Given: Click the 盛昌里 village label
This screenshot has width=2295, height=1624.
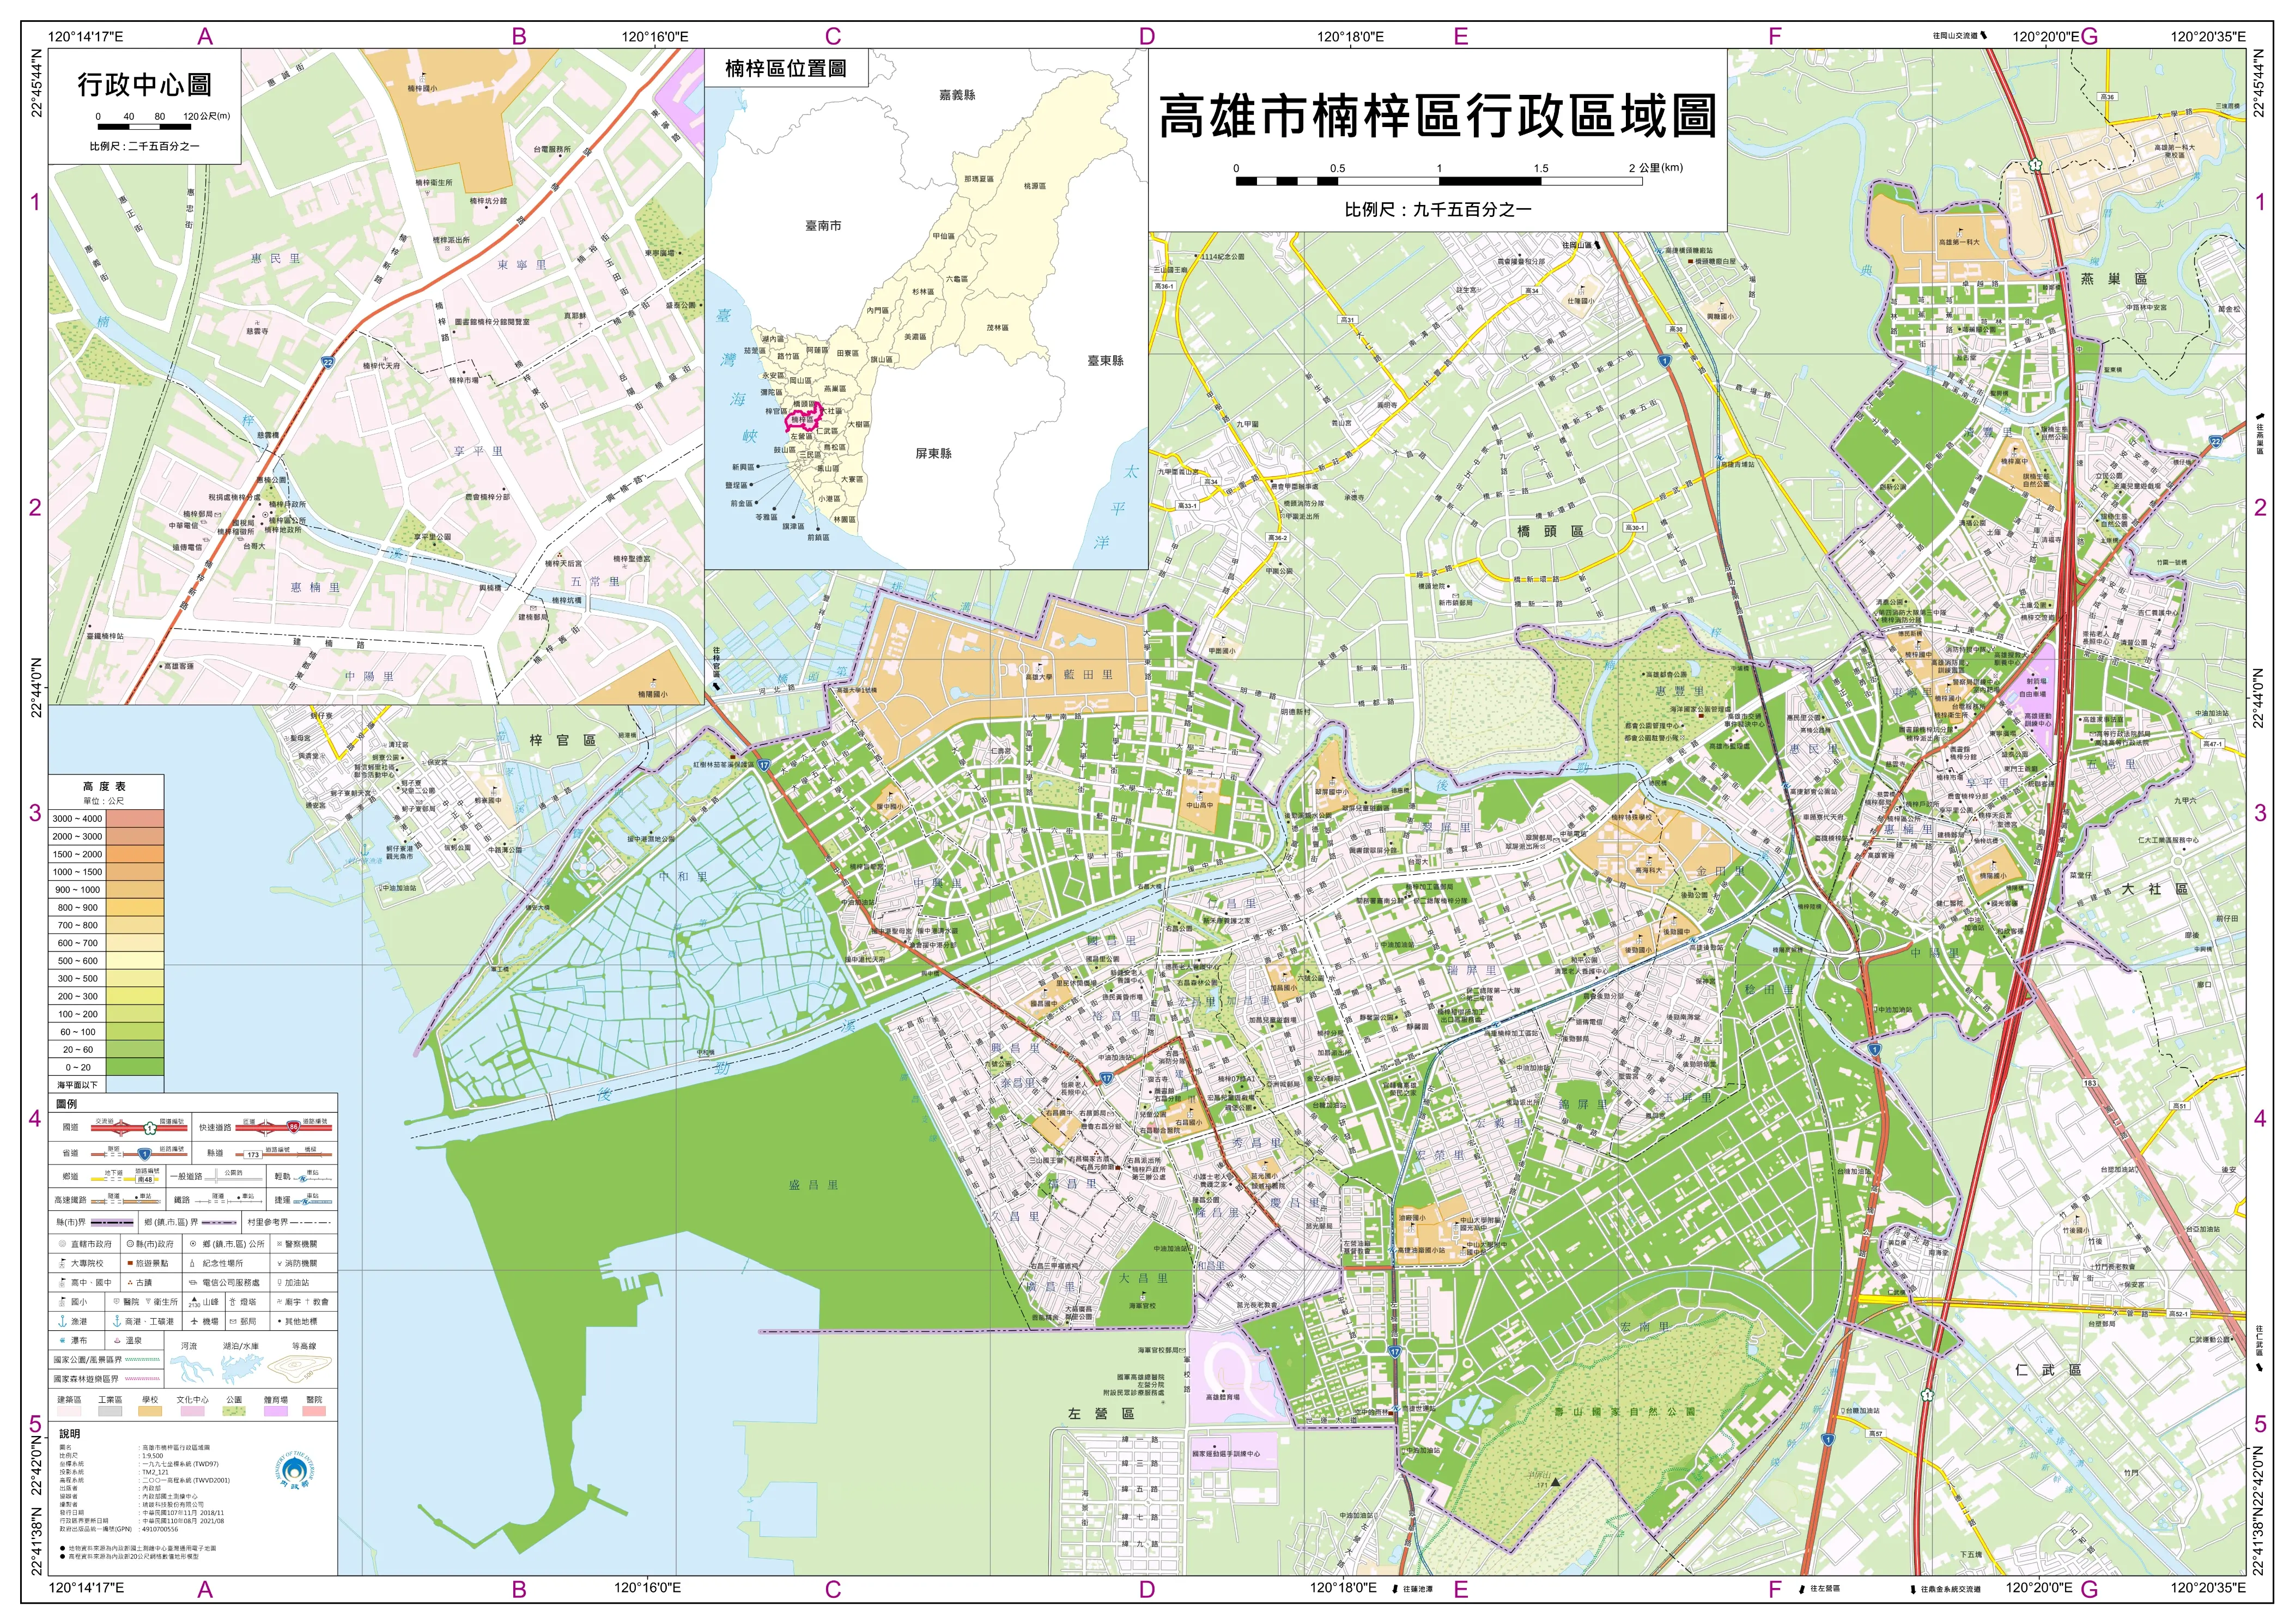Looking at the screenshot, I should click(813, 1184).
